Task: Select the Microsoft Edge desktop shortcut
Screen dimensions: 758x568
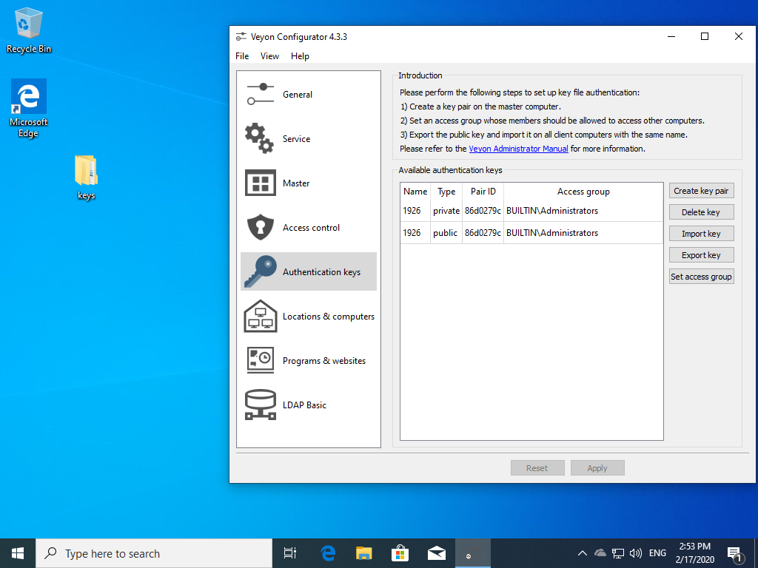Action: (29, 109)
